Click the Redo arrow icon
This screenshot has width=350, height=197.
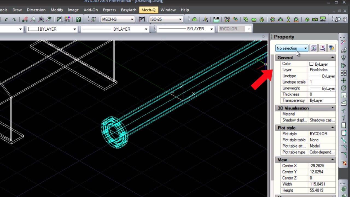point(14,19)
